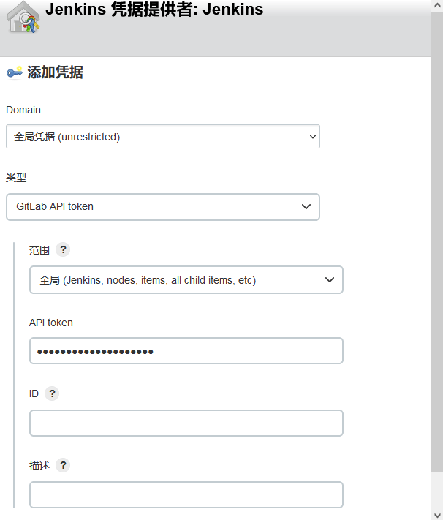Click the 描述 label text

tap(39, 466)
